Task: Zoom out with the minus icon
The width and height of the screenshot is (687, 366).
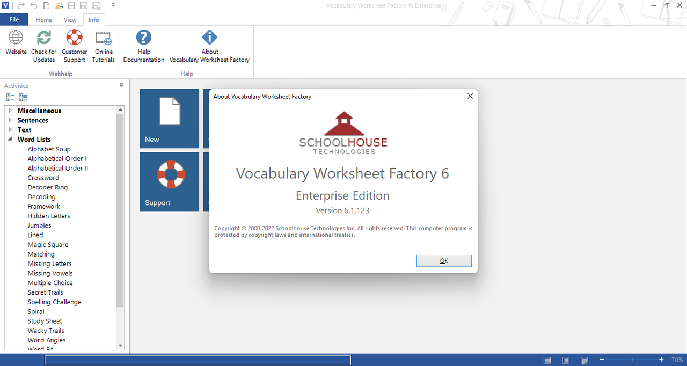Action: [x=602, y=360]
